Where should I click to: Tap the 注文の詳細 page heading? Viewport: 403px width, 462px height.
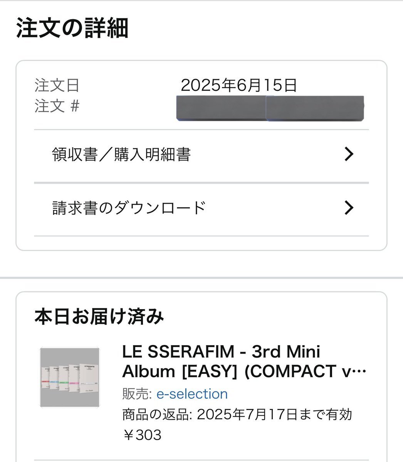coord(72,29)
